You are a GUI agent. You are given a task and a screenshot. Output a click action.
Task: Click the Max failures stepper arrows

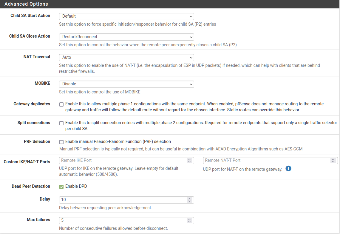[x=189, y=221]
